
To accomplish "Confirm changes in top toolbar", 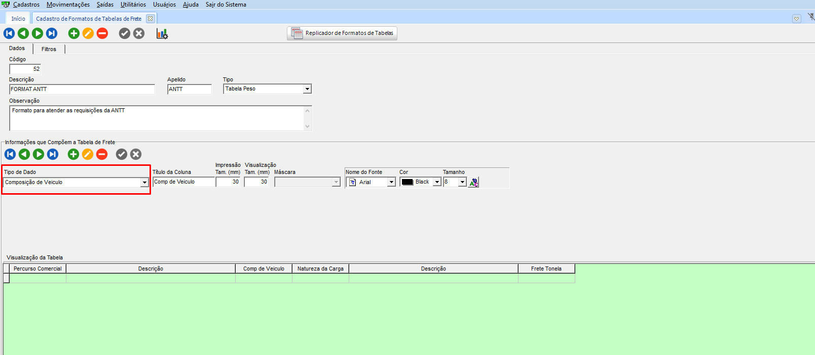I will pos(125,33).
